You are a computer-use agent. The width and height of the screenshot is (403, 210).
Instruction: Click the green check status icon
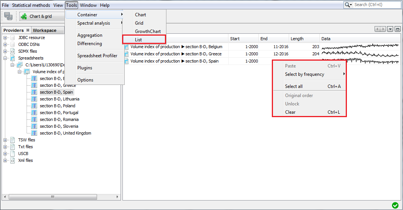click(395, 205)
